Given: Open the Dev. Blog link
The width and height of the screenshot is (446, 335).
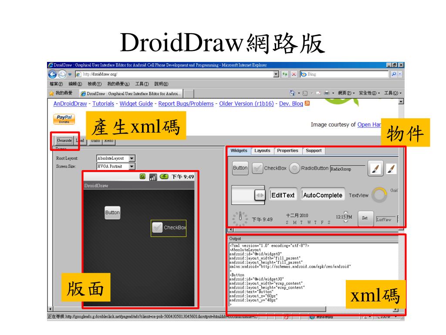Looking at the screenshot, I should 291,104.
